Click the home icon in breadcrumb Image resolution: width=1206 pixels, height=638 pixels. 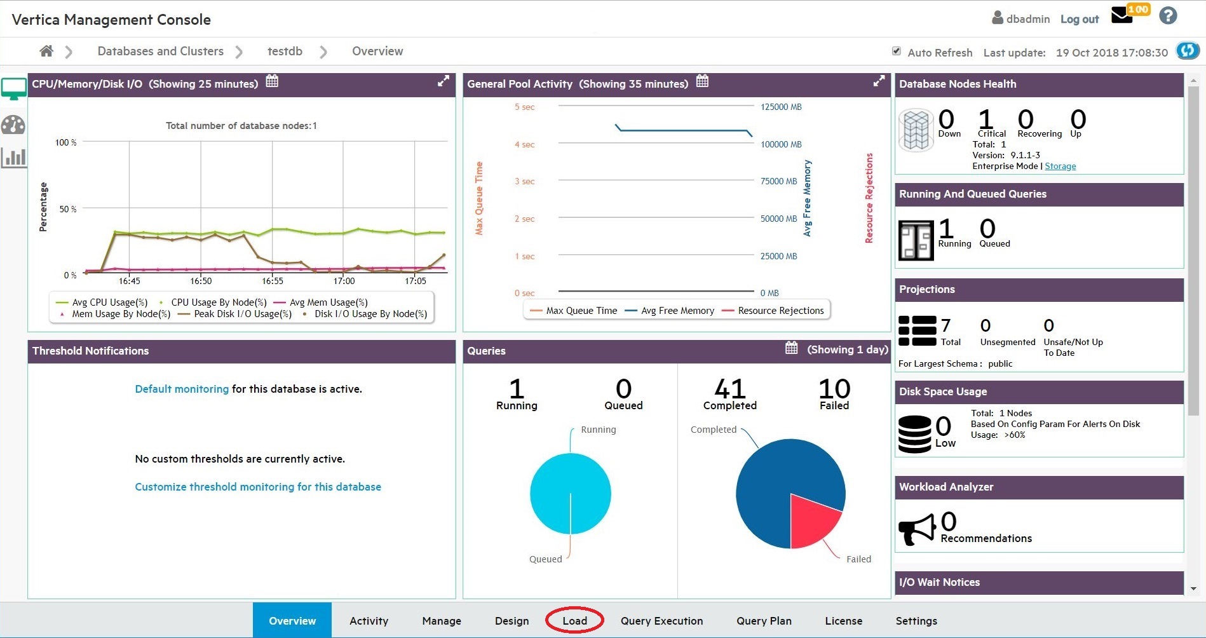[46, 51]
